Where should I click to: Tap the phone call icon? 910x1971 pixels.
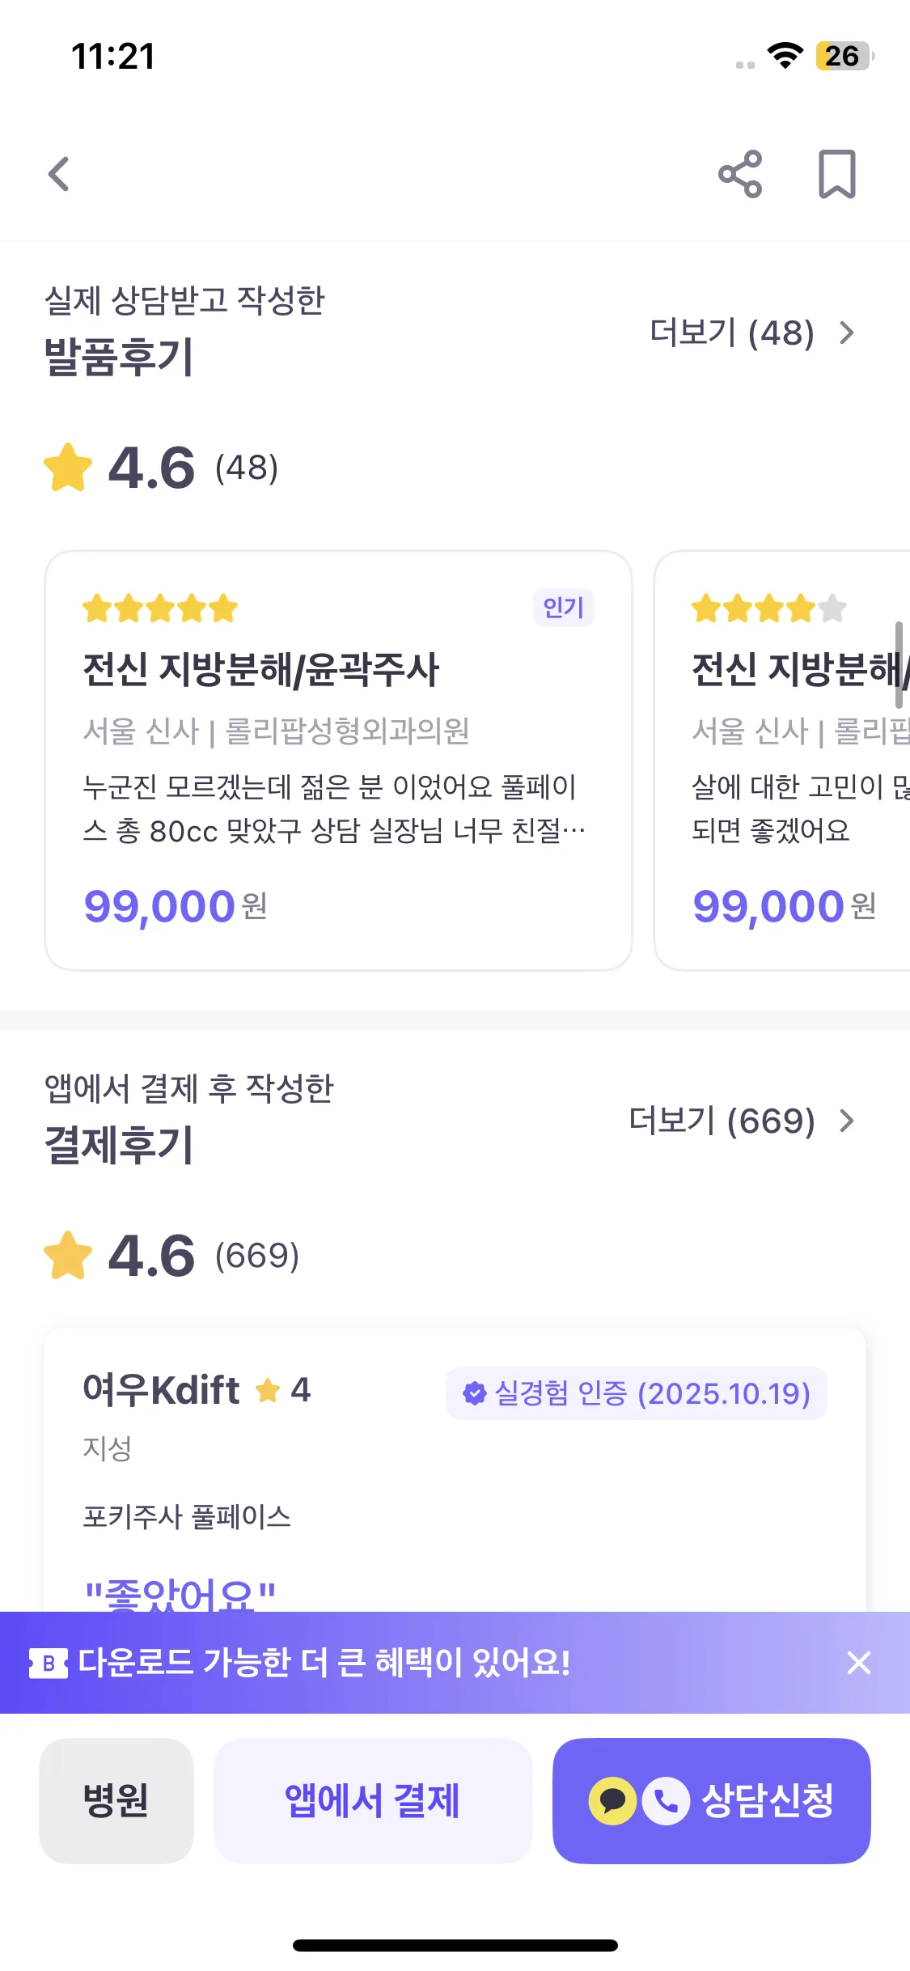(666, 1800)
